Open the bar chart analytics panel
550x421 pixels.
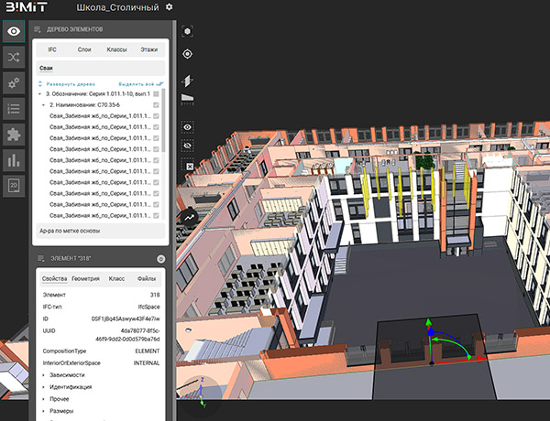click(15, 159)
